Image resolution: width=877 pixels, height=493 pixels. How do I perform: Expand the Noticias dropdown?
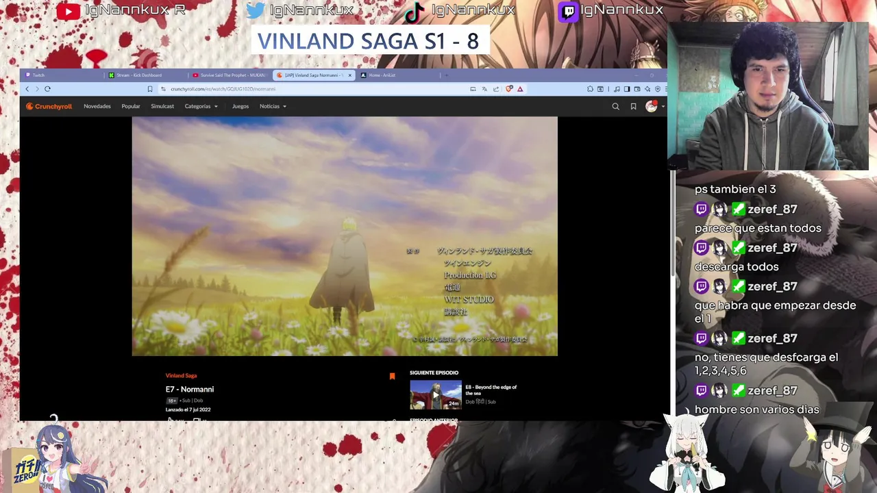point(273,106)
